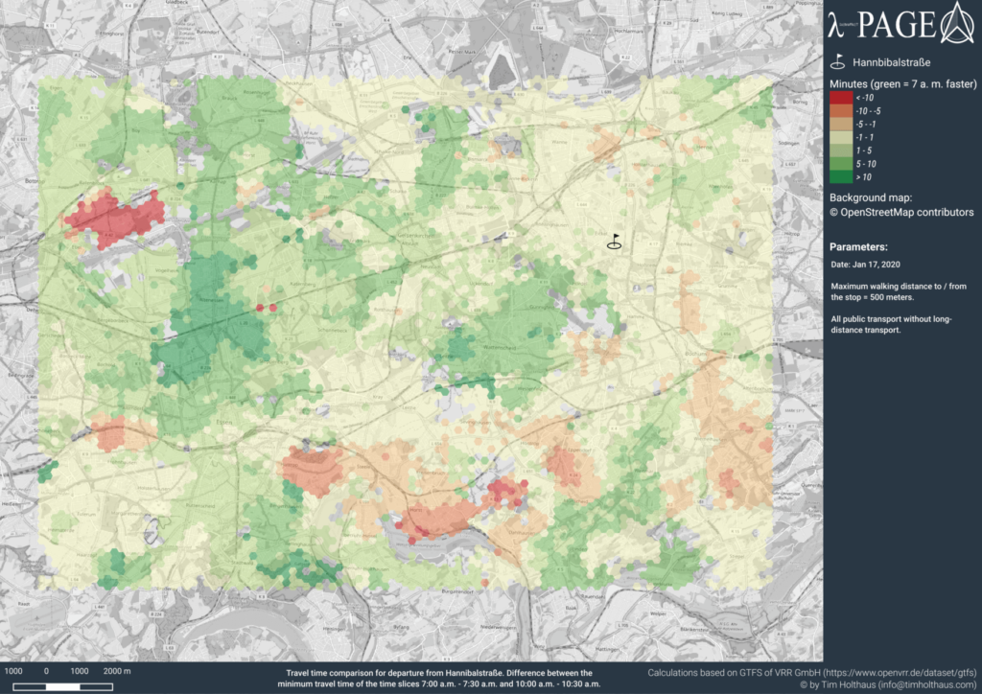Viewport: 982px width, 694px height.
Task: Select the '1 - 5' light green legend swatch
Action: coord(841,150)
